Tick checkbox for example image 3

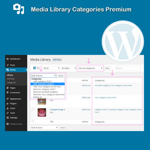[33, 109]
